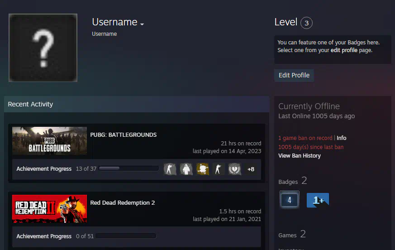Click the gold-colored PUBG achievement icon
The width and height of the screenshot is (395, 250).
202,169
